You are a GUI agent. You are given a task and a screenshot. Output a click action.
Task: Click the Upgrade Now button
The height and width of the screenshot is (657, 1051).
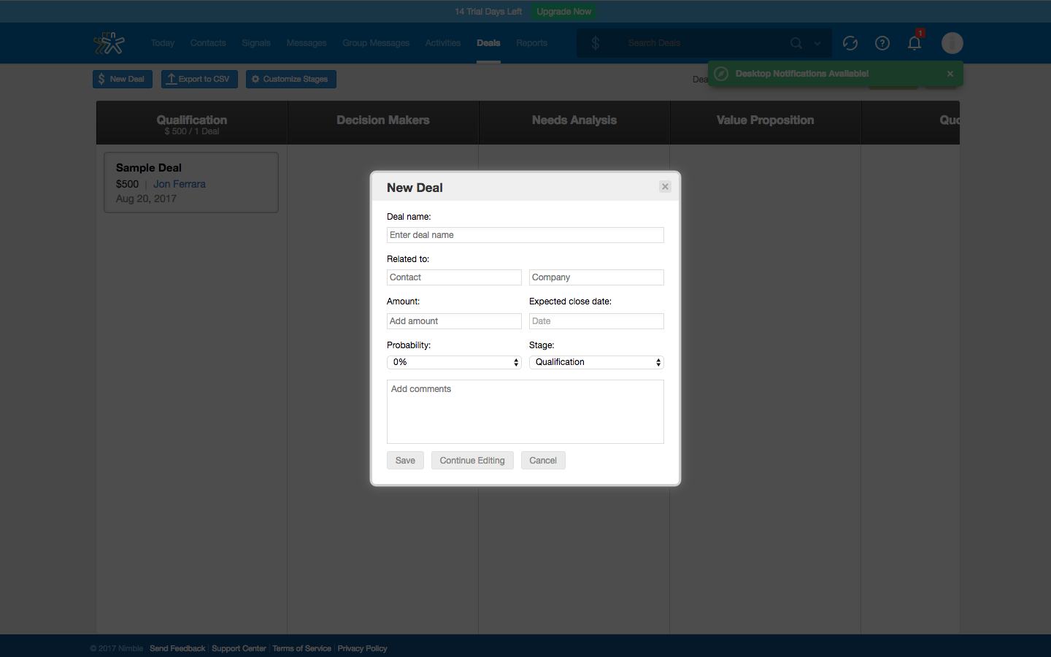point(564,12)
